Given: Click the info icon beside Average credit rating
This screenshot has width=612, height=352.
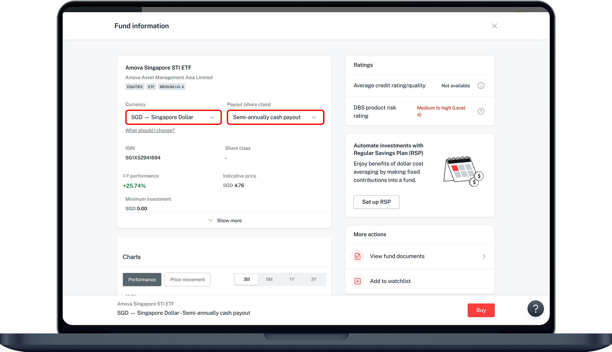Looking at the screenshot, I should pyautogui.click(x=481, y=86).
